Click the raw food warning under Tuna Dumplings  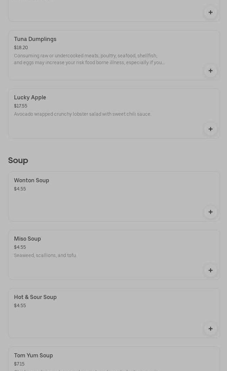[x=89, y=59]
